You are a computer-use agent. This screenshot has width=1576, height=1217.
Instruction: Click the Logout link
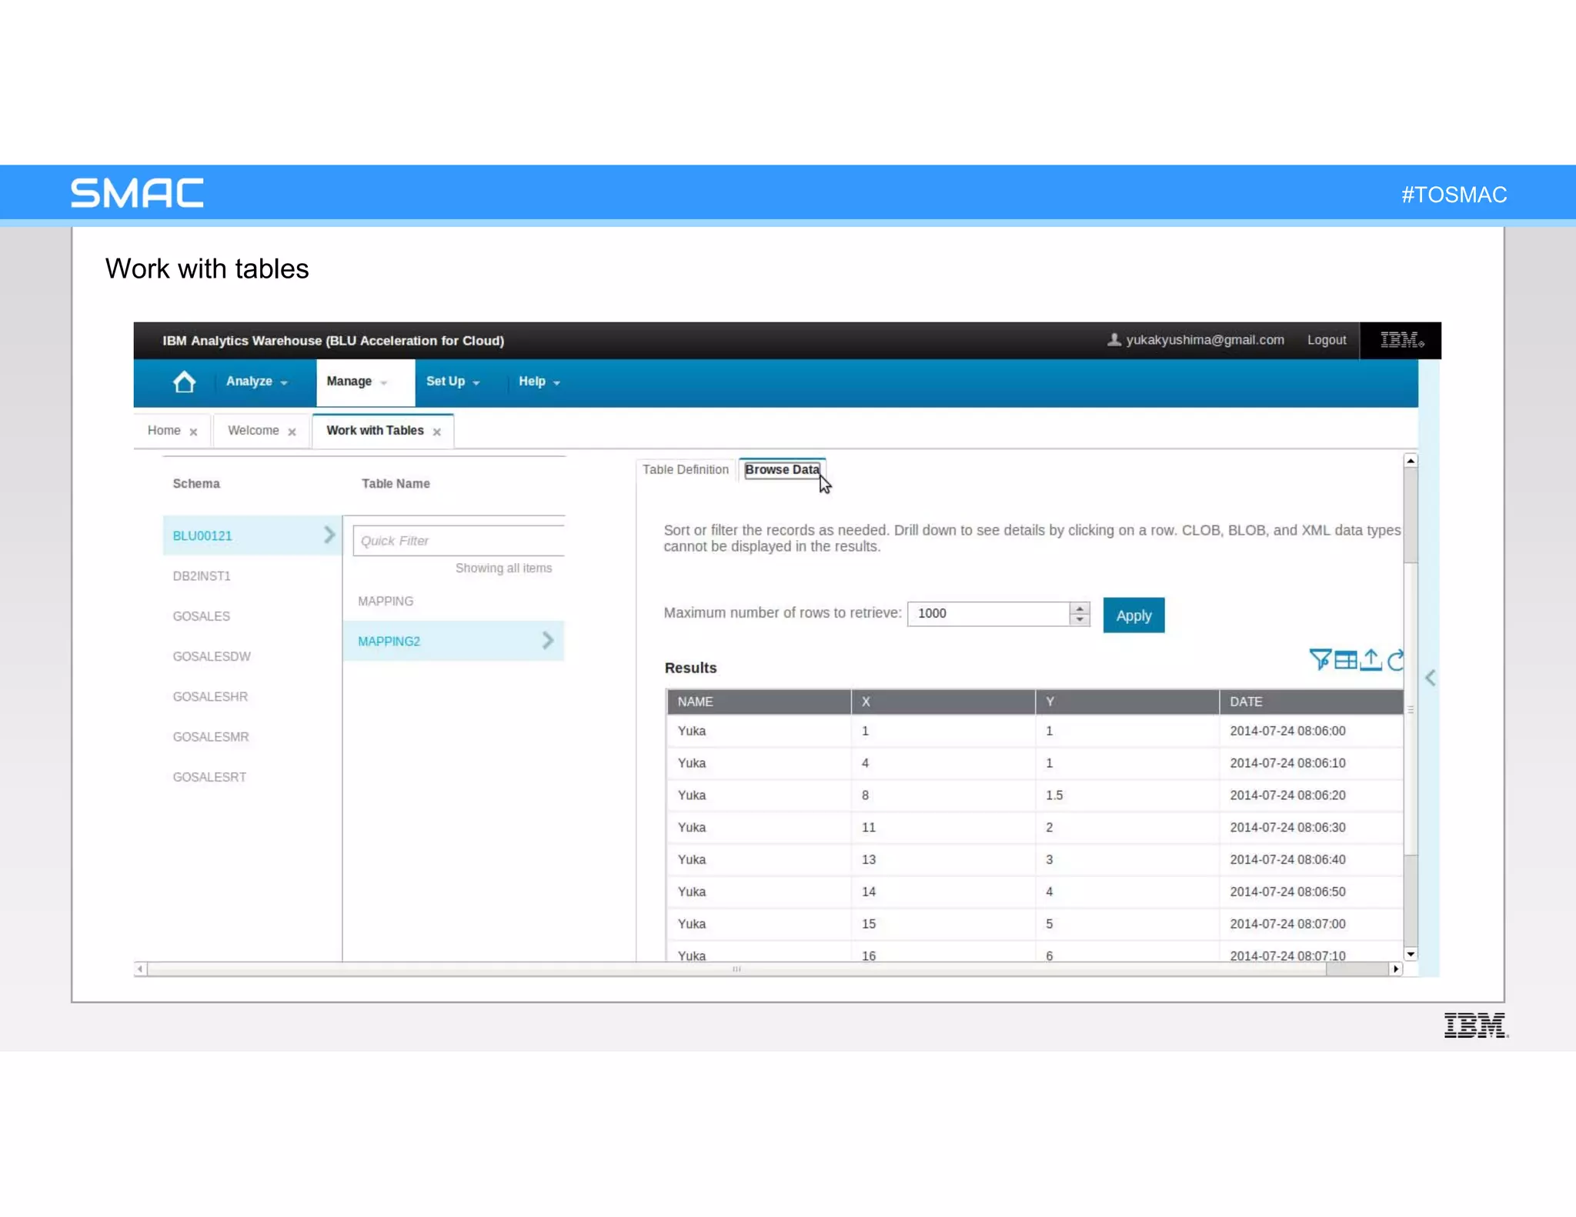tap(1326, 340)
